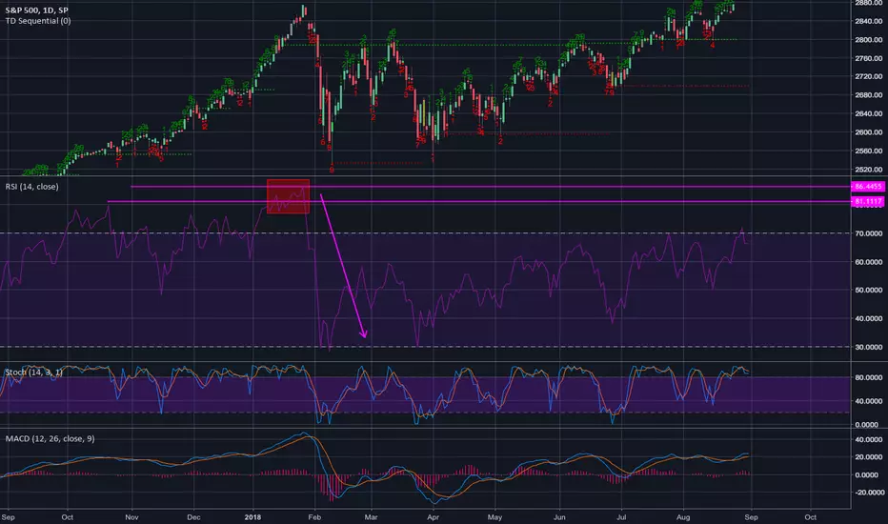This screenshot has height=524, width=888.
Task: Click the 2018 label on time axis
Action: point(252,516)
